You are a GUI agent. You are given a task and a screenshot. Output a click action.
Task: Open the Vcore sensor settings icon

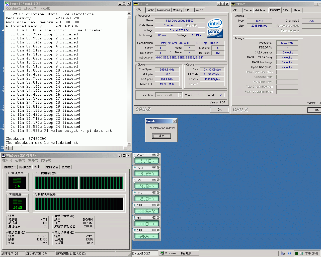154,155
